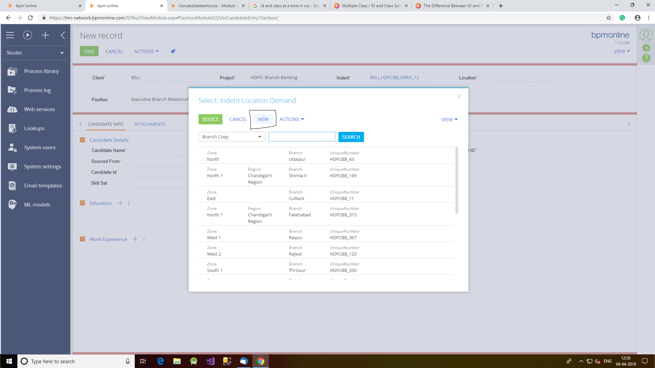Open the help question-mark icon
The height and width of the screenshot is (368, 655).
[646, 58]
